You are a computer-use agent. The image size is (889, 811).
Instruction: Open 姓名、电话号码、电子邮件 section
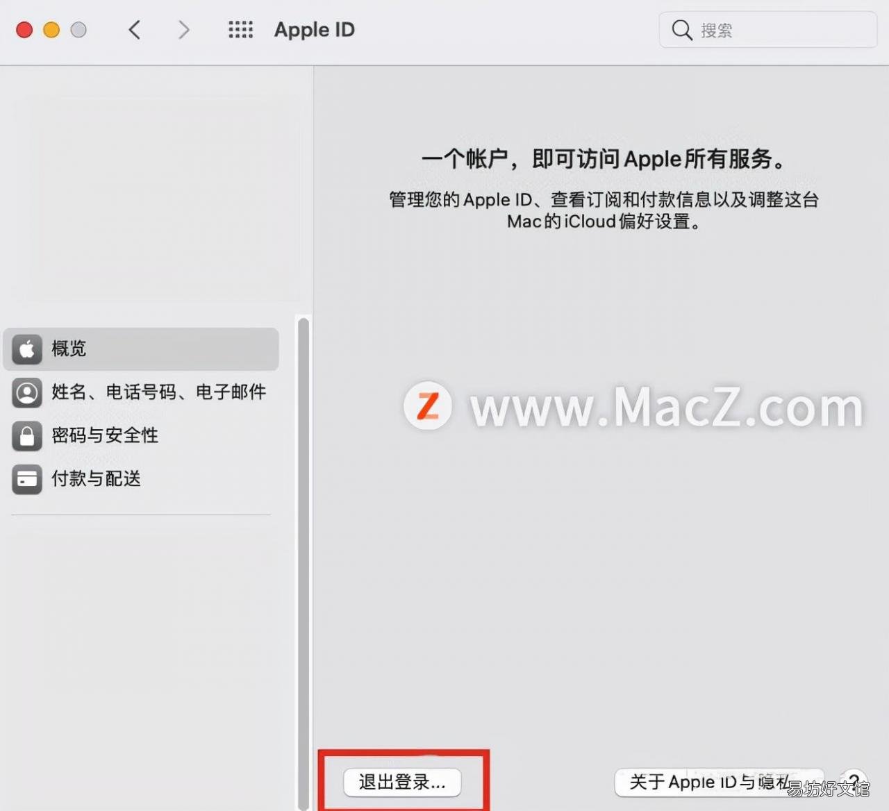point(141,392)
